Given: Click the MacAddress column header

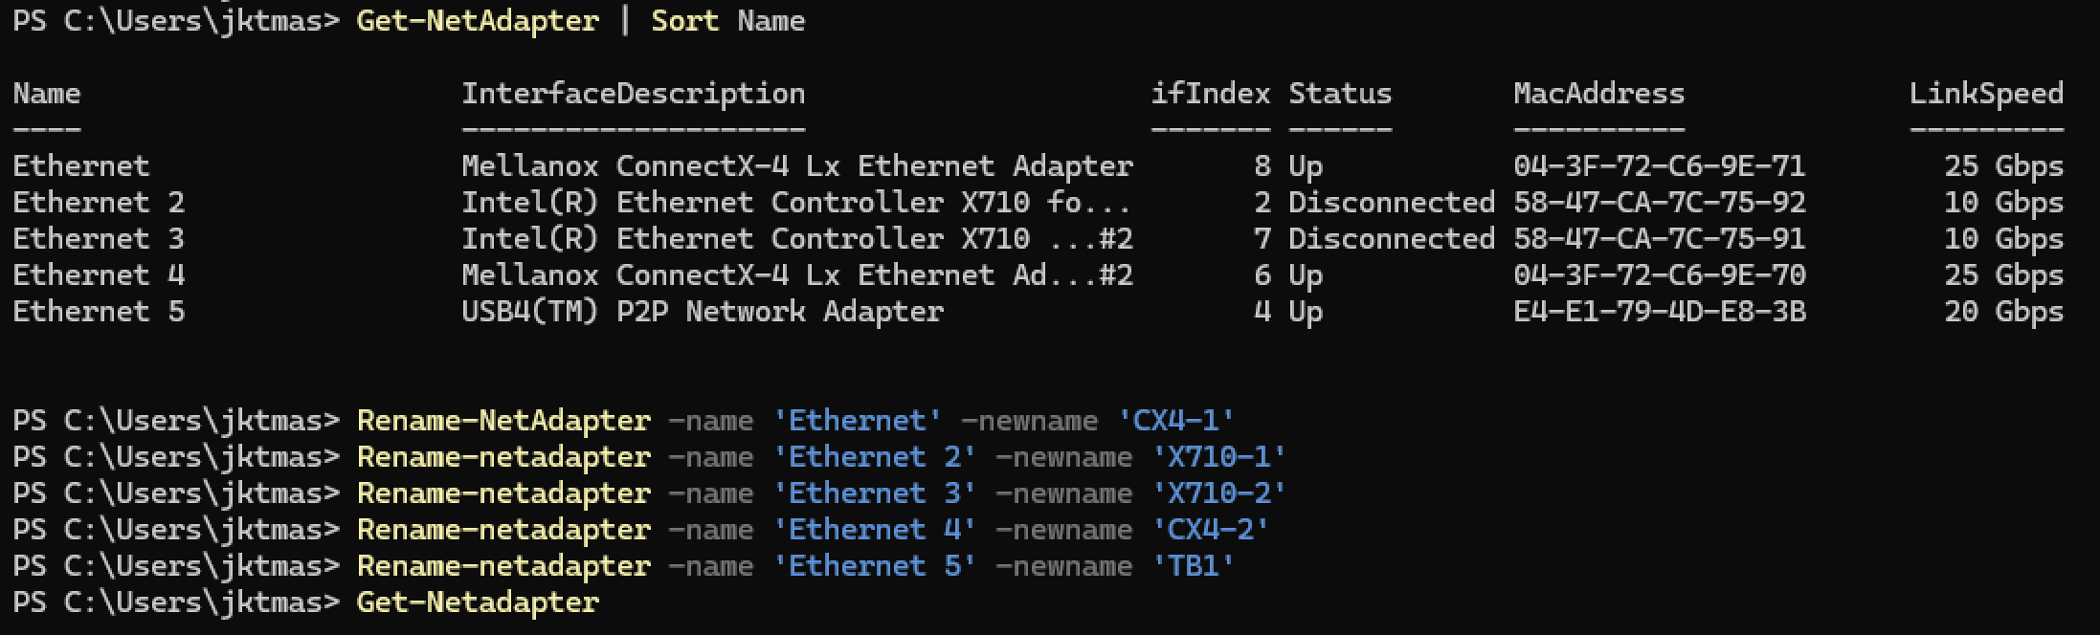Looking at the screenshot, I should point(1598,94).
